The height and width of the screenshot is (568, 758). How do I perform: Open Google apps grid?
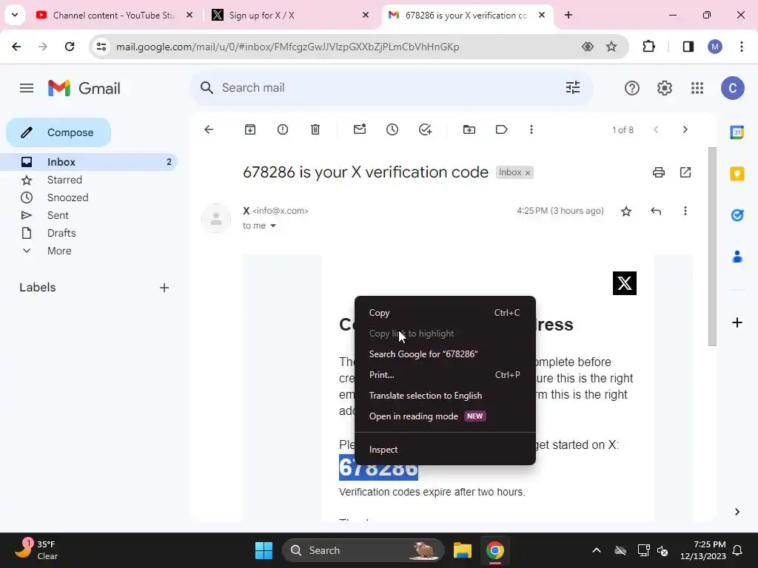pyautogui.click(x=697, y=88)
